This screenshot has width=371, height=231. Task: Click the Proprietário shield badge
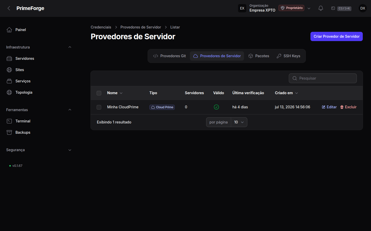click(x=291, y=8)
